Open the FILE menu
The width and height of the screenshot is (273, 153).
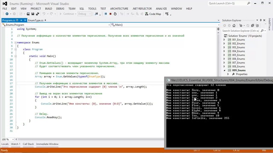coord(5,8)
